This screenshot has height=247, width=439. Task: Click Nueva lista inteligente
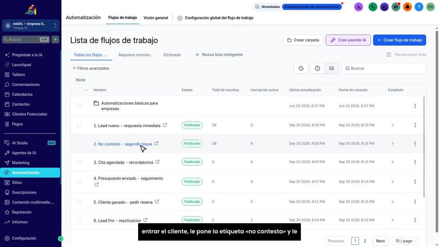coord(219,55)
